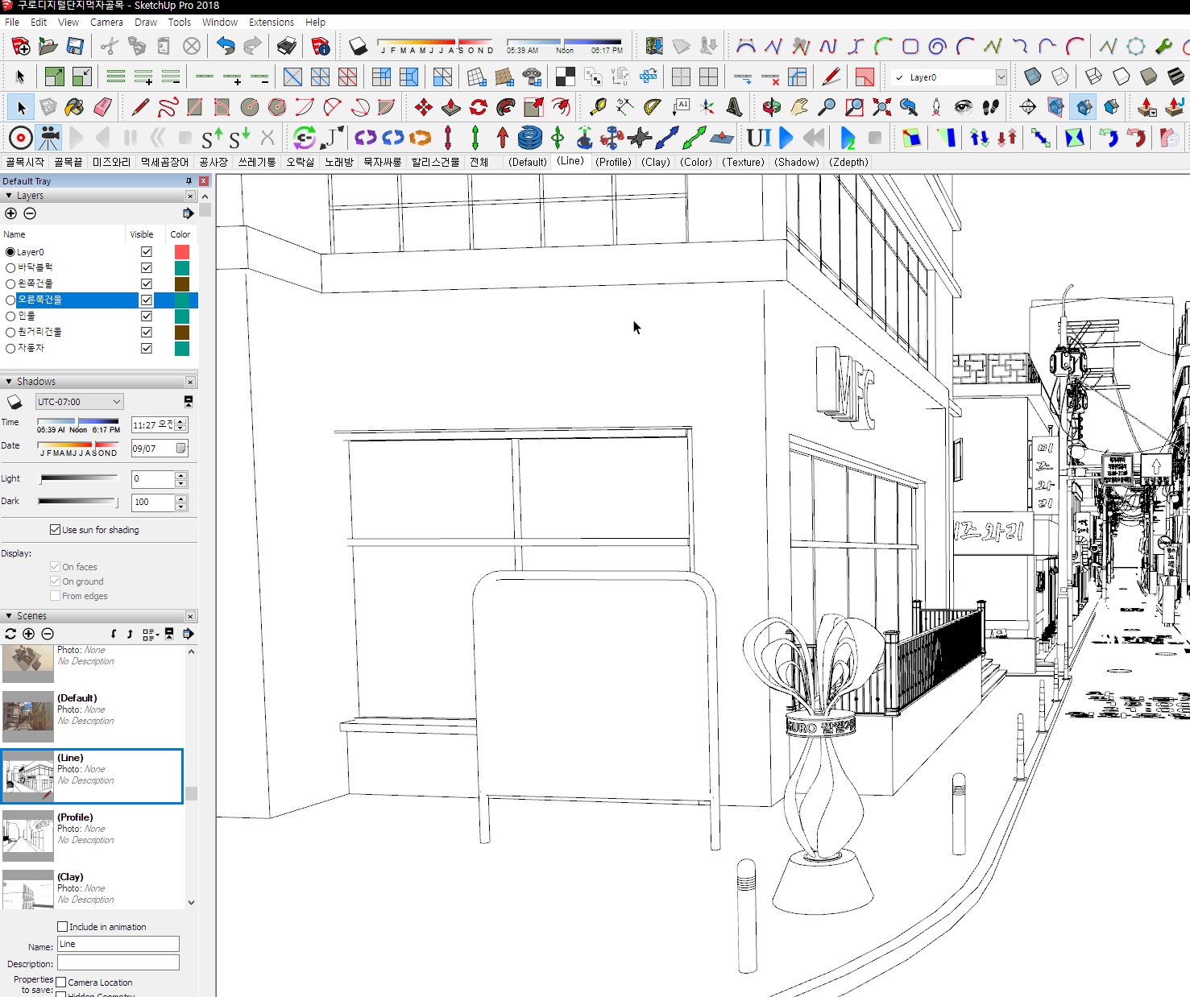The width and height of the screenshot is (1190, 997).
Task: Click the Update Scene refresh button
Action: pyautogui.click(x=10, y=634)
